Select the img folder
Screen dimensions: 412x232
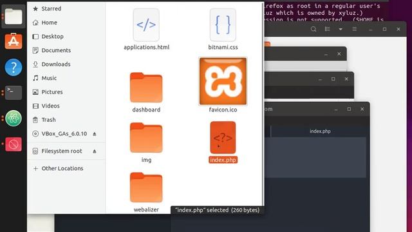146,137
